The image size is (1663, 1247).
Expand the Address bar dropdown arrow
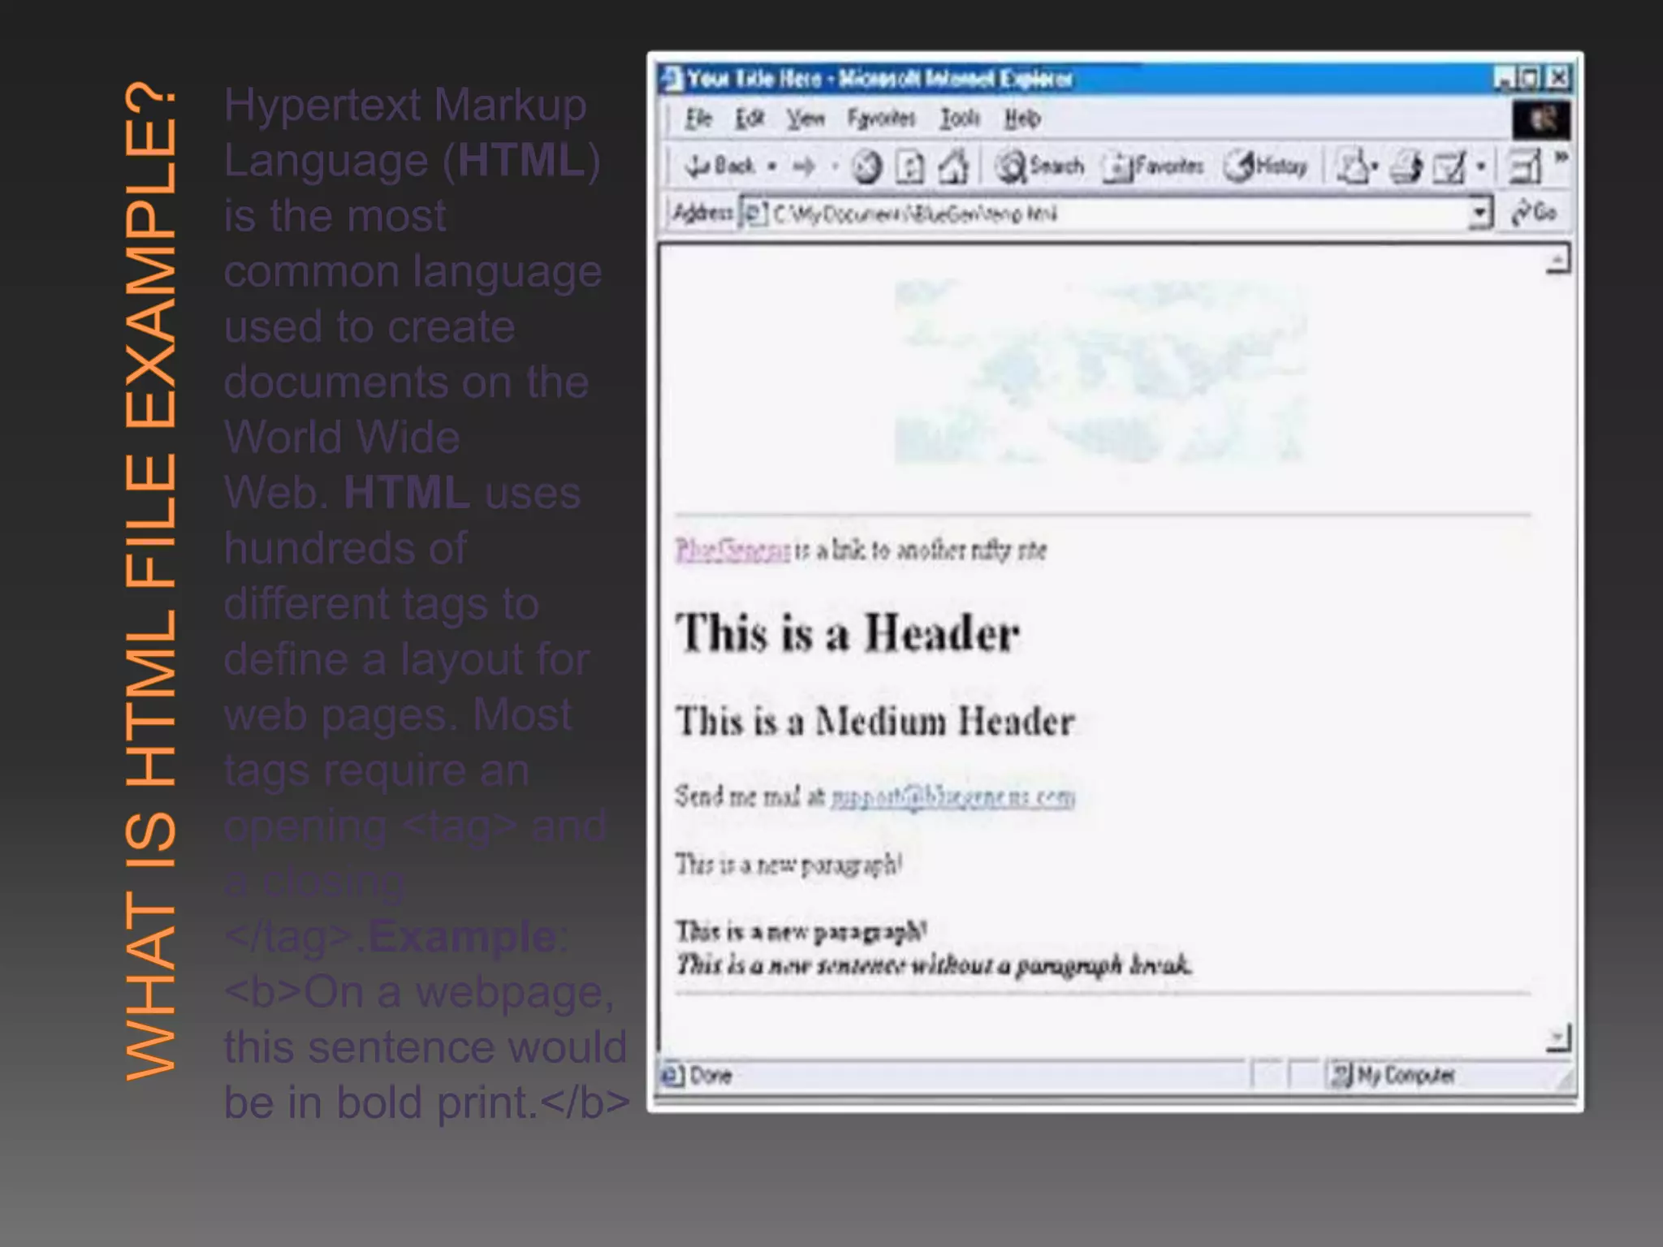pyautogui.click(x=1481, y=214)
